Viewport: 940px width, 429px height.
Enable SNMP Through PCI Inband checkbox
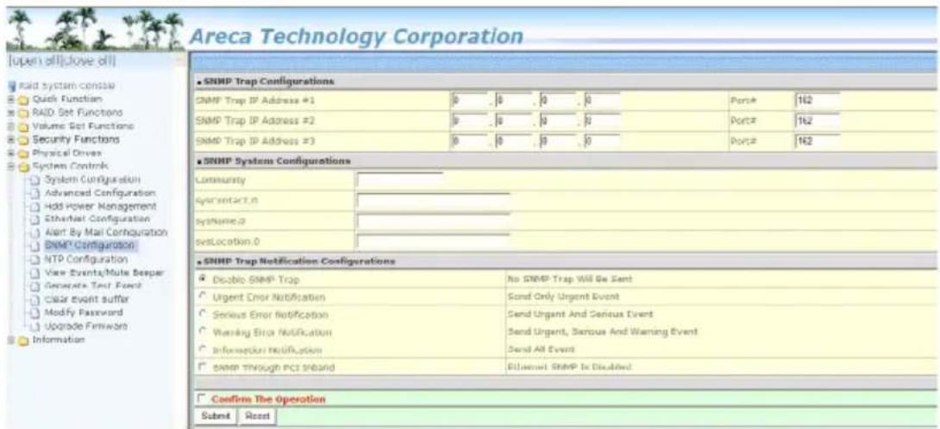tap(202, 367)
